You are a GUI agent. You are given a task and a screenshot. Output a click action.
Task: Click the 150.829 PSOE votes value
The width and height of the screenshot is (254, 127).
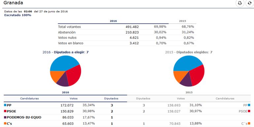[67, 111]
